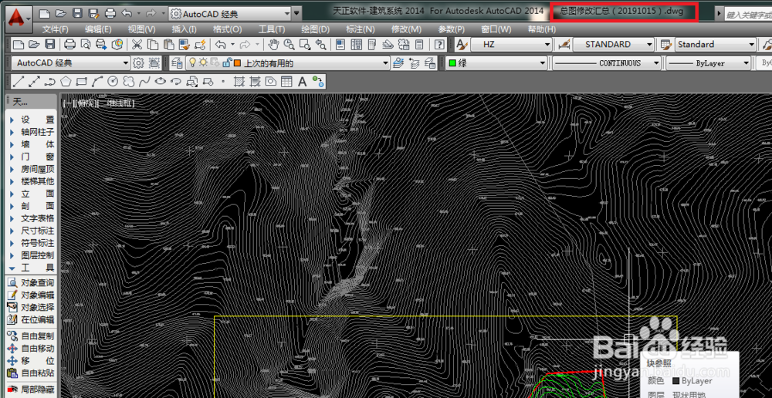The width and height of the screenshot is (772, 398).
Task: Open the layer dropdown 上次的有用的
Action: tap(288, 63)
